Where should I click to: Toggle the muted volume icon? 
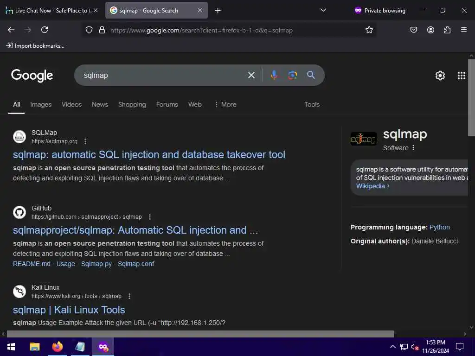click(x=415, y=347)
